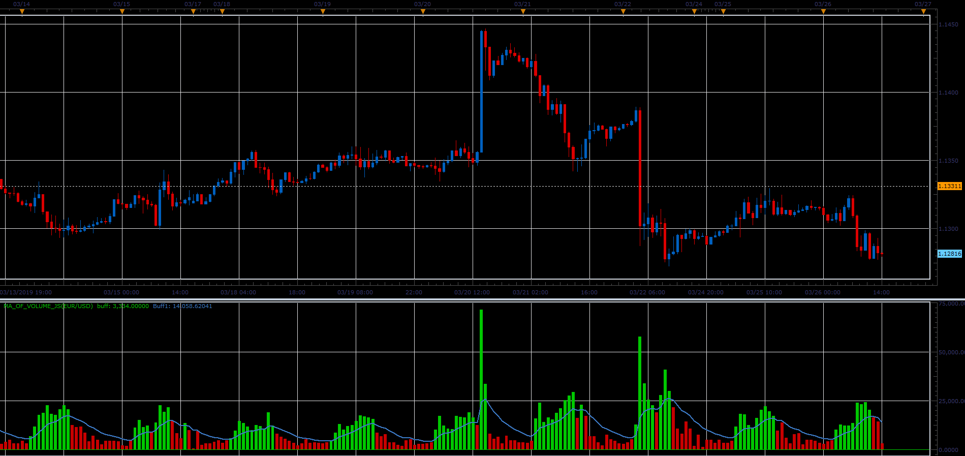Click the long red candle on 03/22

[x=640, y=168]
